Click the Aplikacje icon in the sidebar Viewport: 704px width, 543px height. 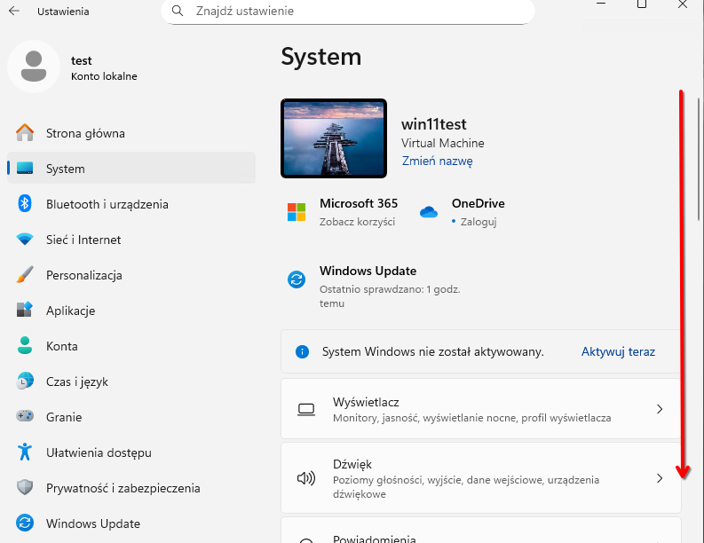(x=25, y=310)
